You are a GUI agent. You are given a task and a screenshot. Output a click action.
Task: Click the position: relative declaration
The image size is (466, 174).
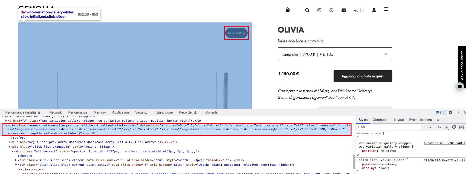[379, 151]
